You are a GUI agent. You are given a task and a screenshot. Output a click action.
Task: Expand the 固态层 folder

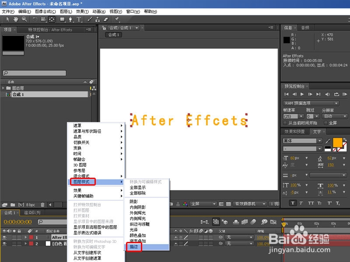click(x=3, y=88)
